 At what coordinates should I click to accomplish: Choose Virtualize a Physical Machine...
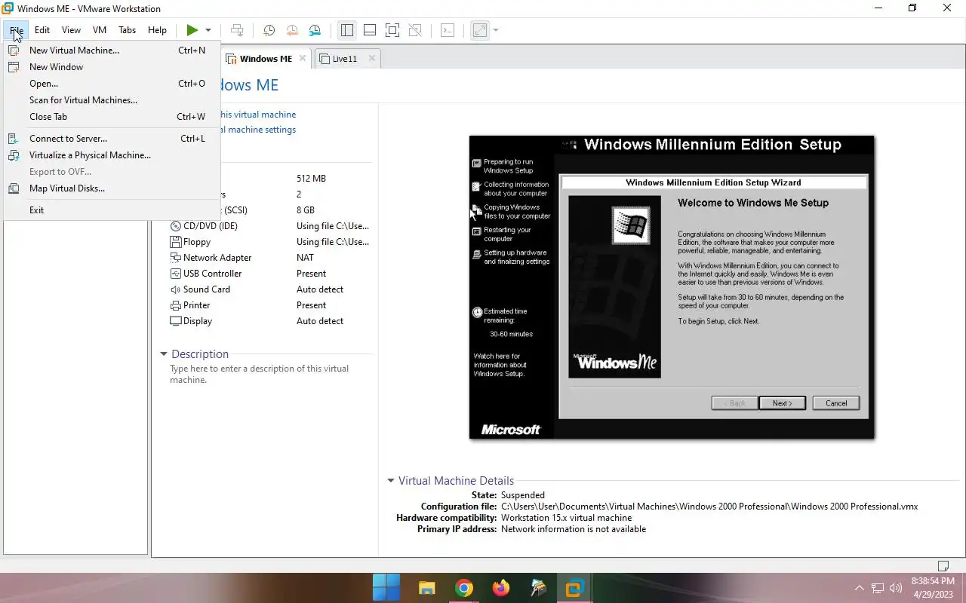112,155
